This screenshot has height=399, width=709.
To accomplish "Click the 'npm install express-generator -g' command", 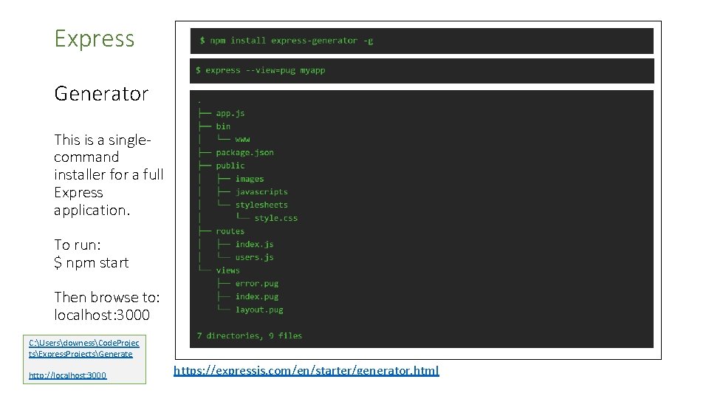I will click(x=287, y=41).
